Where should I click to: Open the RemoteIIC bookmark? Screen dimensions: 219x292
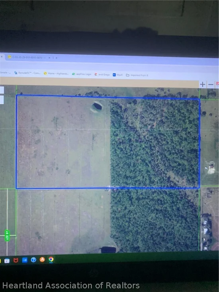(27, 73)
